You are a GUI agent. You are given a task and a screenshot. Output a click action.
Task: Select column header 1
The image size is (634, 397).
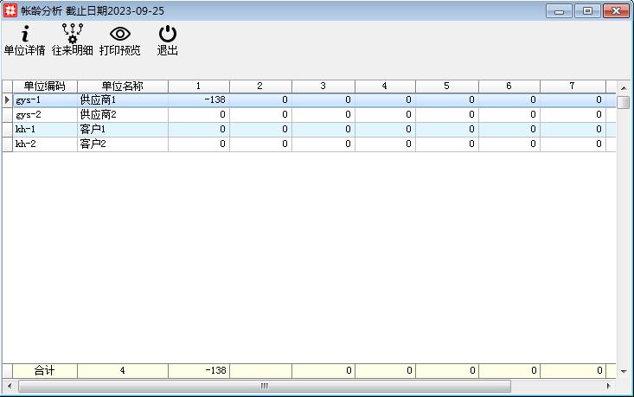tap(198, 86)
